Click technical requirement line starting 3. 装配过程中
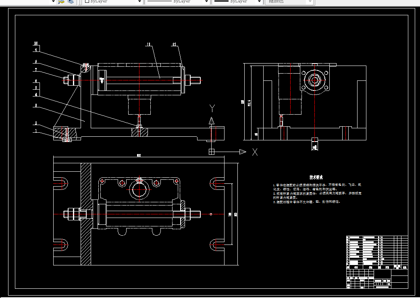420x298 pixels. [x=307, y=202]
